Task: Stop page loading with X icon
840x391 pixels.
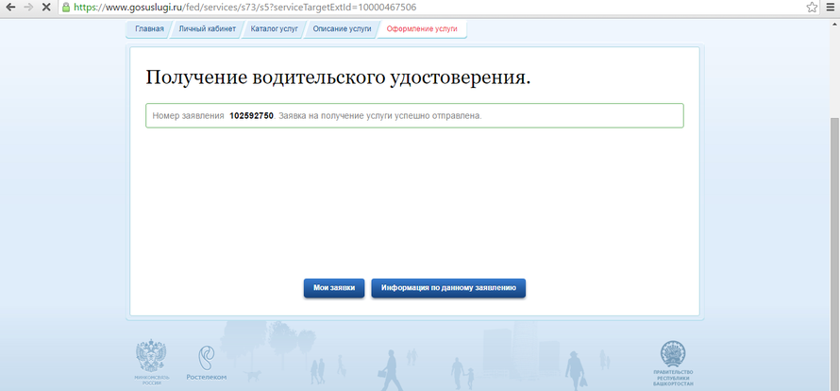Action: [x=45, y=7]
